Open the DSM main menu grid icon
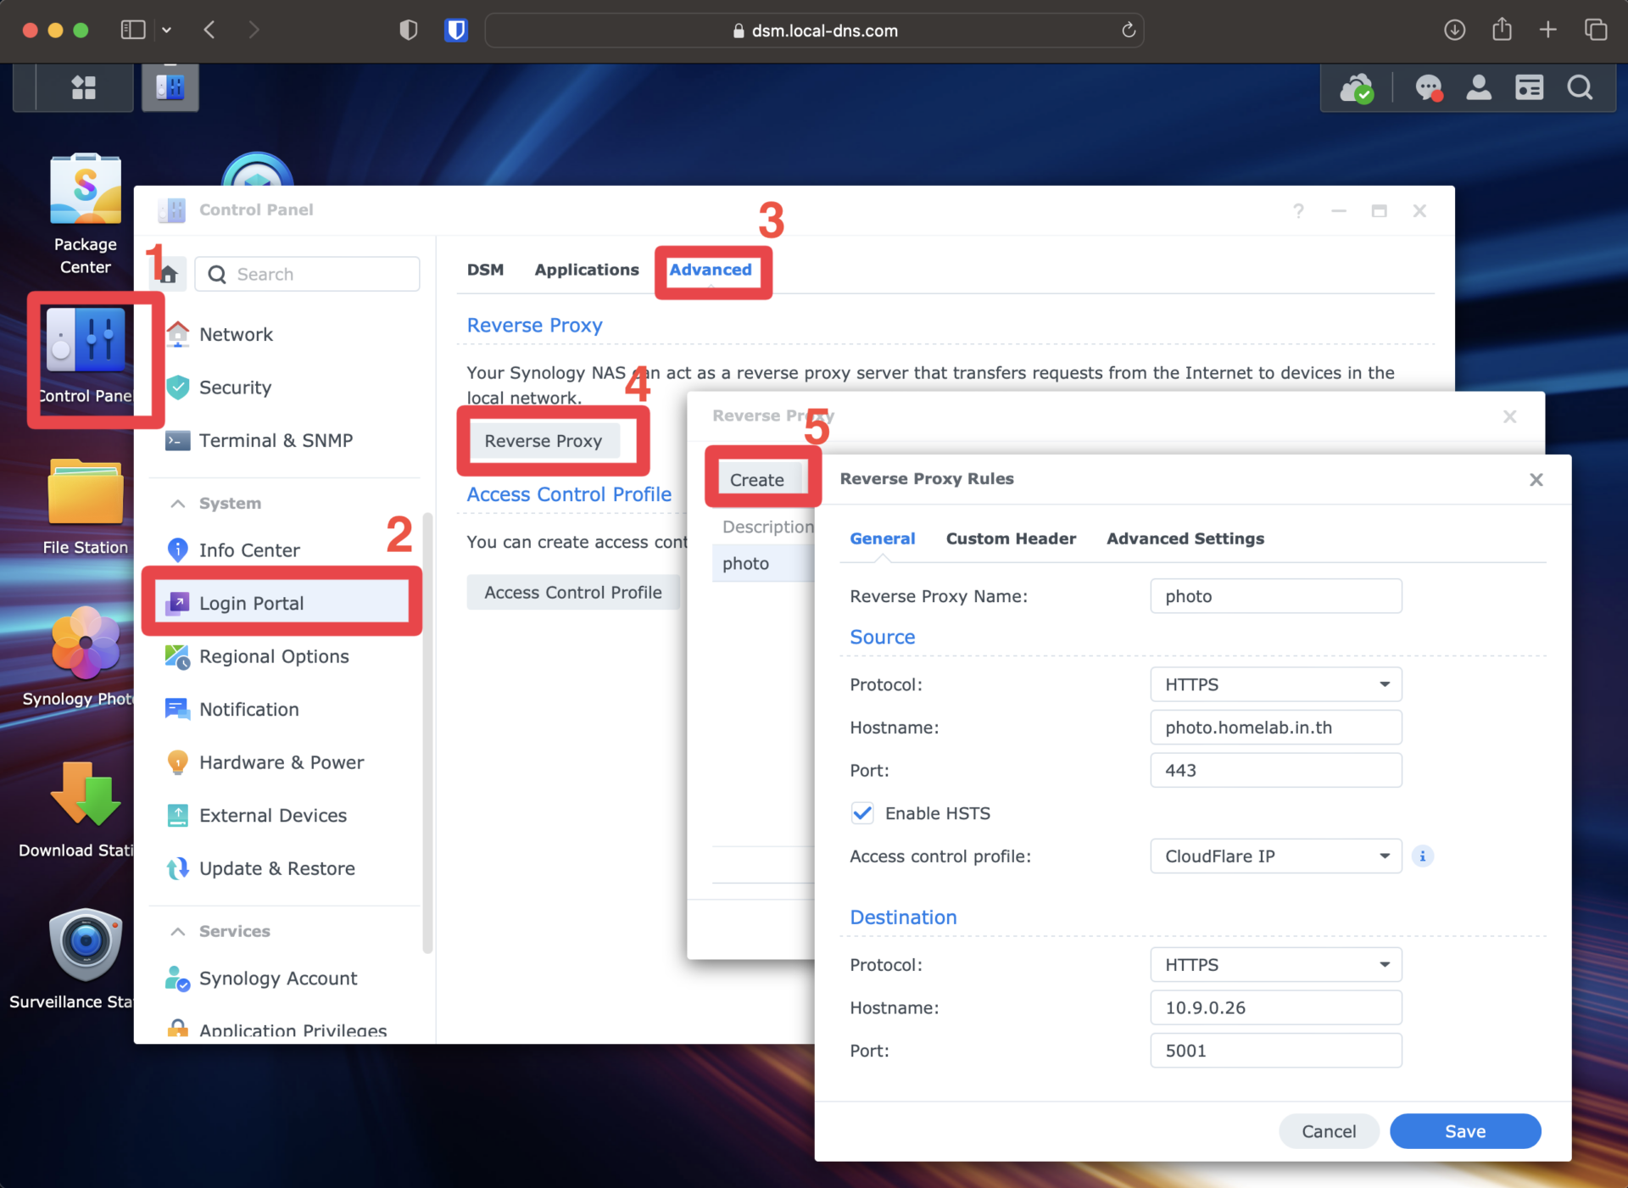Viewport: 1628px width, 1188px height. point(84,87)
